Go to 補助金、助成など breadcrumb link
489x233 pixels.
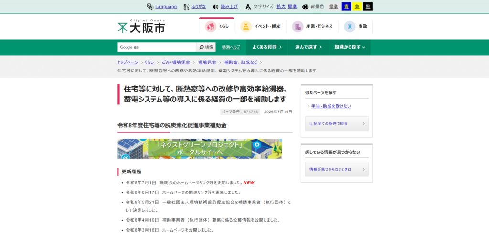[x=241, y=62]
